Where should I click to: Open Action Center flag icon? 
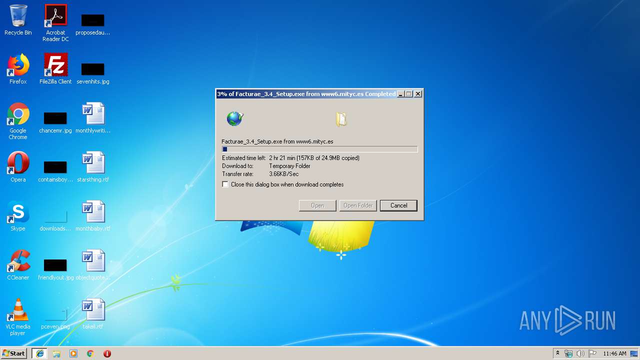[x=592, y=353]
